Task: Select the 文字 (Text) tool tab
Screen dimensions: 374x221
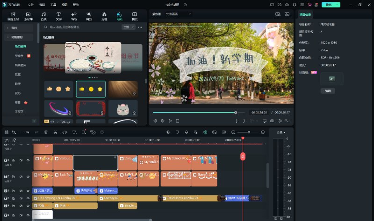Action: click(58, 16)
